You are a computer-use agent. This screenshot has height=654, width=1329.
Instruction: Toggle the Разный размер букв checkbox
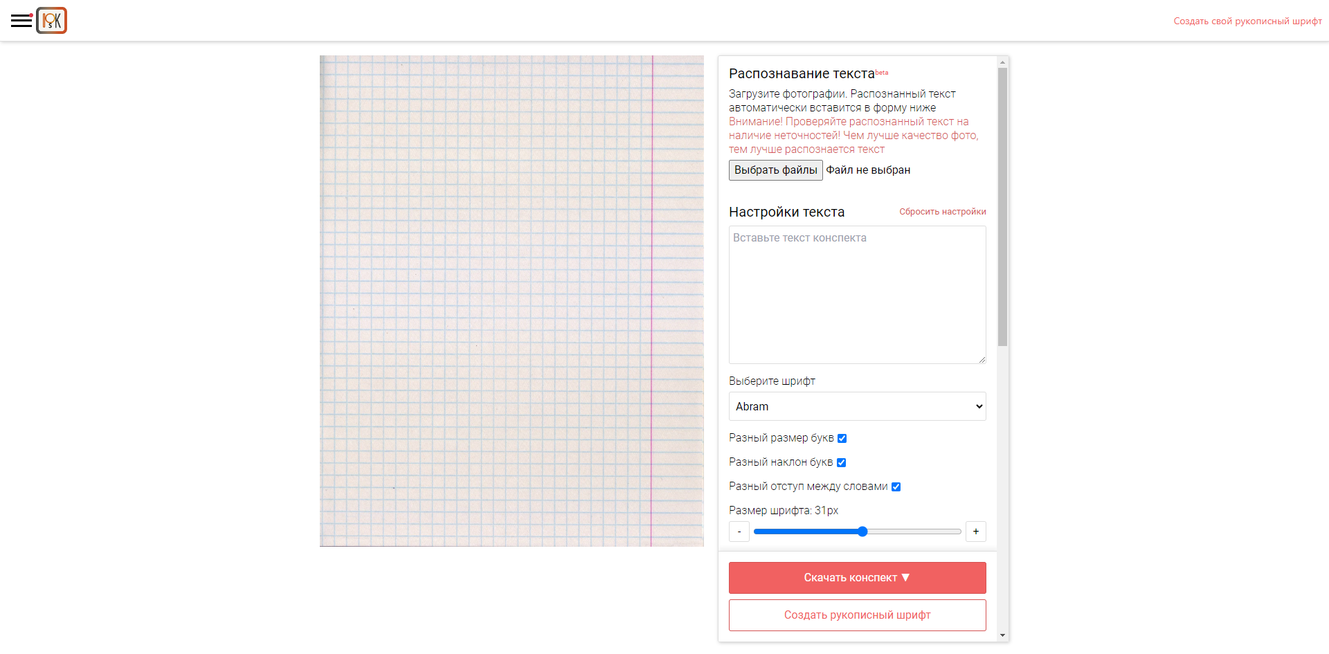click(842, 438)
